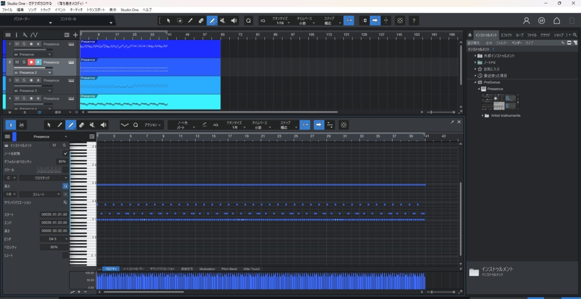Switch to the ループ browser tab

(x=520, y=35)
